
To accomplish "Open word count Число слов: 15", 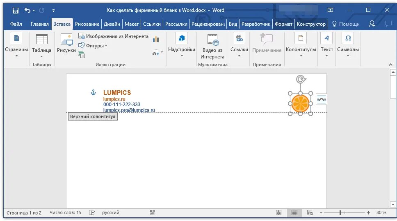I will pos(65,213).
